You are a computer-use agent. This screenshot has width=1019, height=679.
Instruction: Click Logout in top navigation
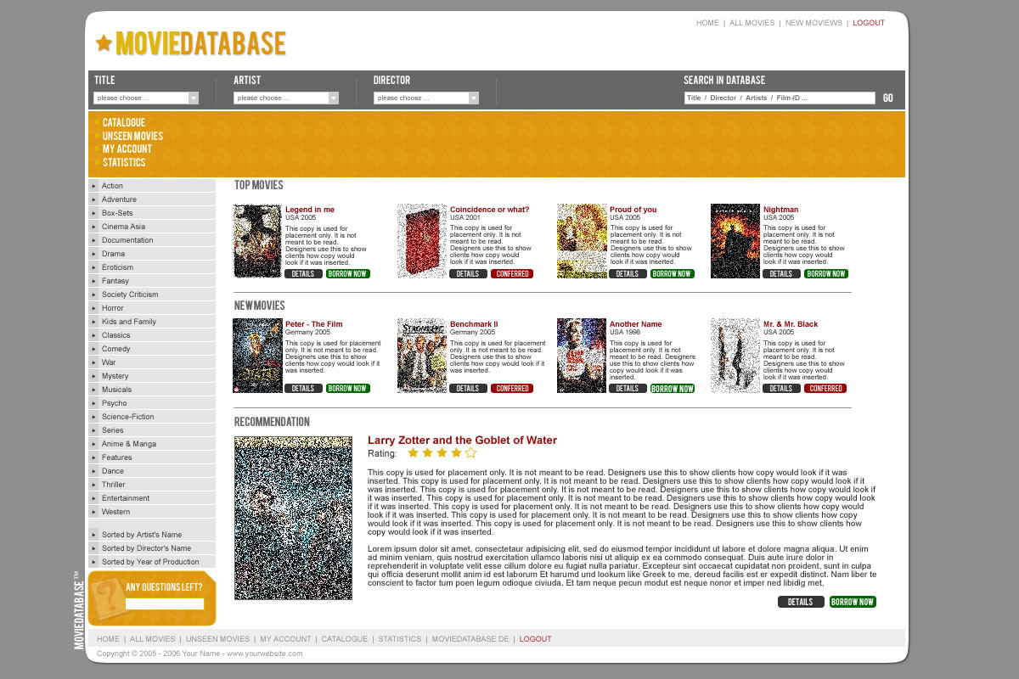click(869, 23)
